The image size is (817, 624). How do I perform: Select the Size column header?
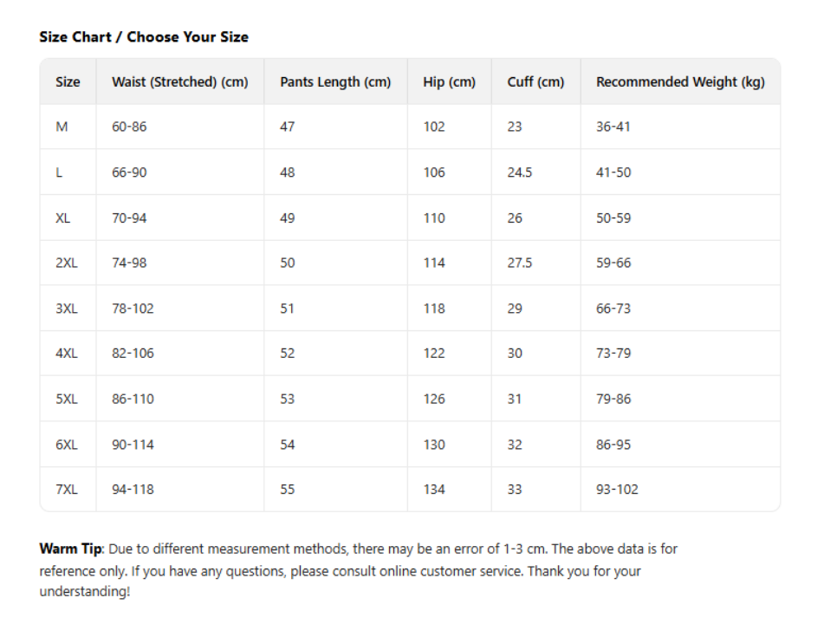tap(68, 82)
